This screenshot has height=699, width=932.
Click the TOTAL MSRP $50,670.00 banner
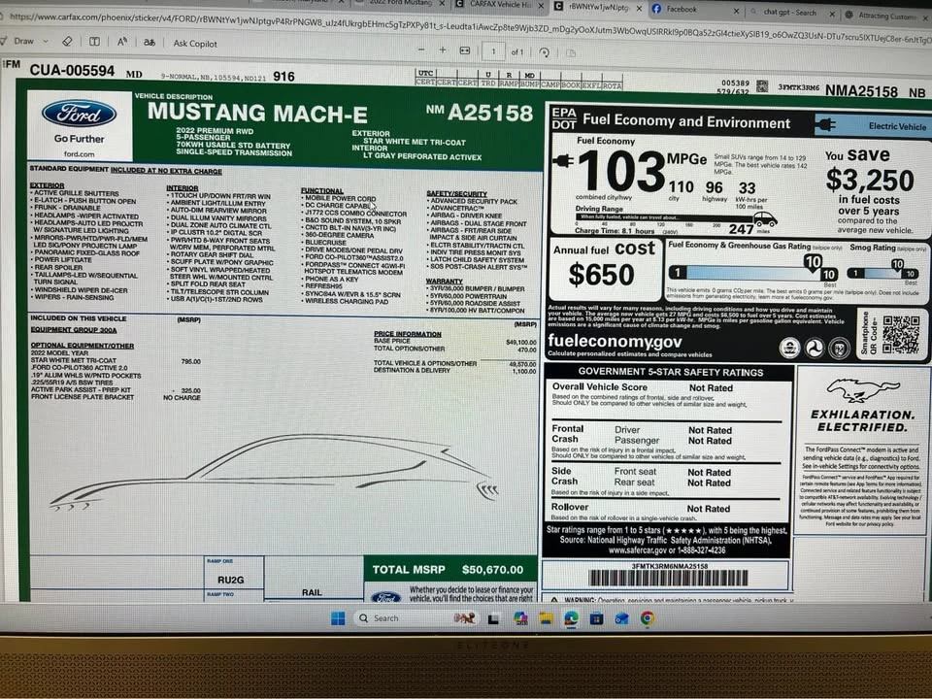pos(449,570)
